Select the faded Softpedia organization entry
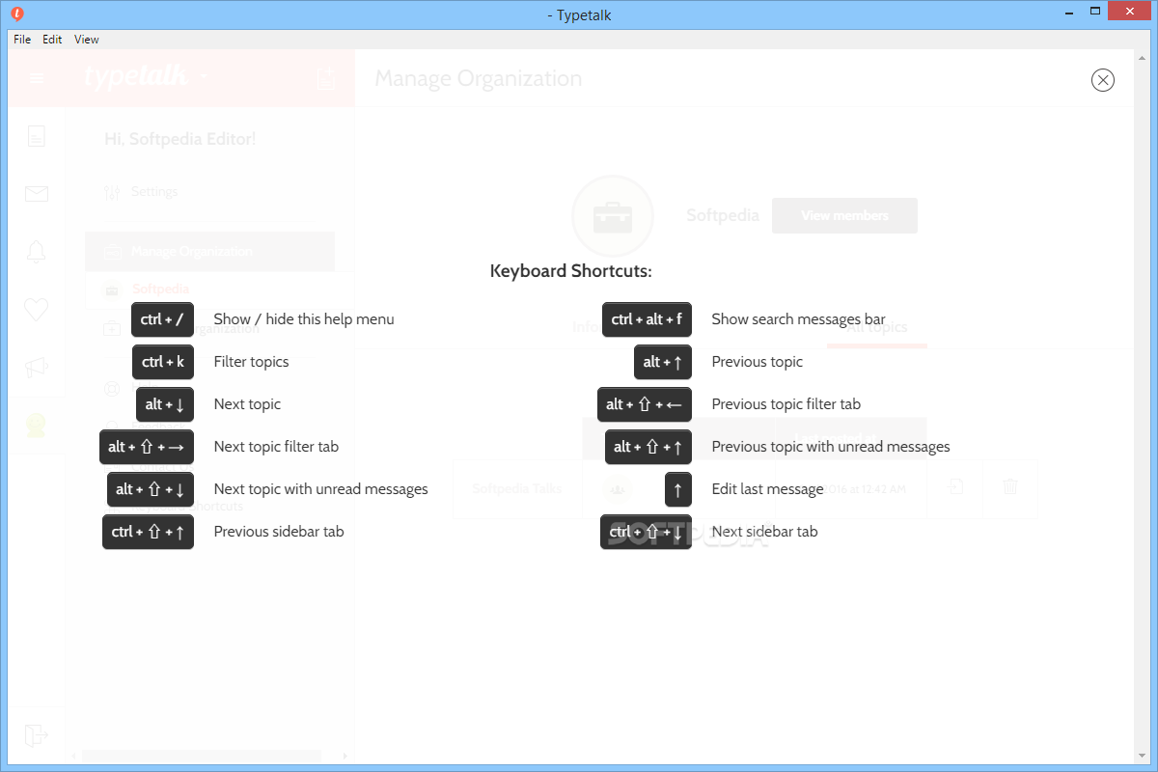This screenshot has height=772, width=1158. 160,289
